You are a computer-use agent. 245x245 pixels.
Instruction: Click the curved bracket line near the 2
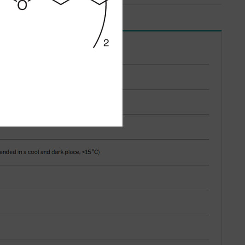(101, 25)
